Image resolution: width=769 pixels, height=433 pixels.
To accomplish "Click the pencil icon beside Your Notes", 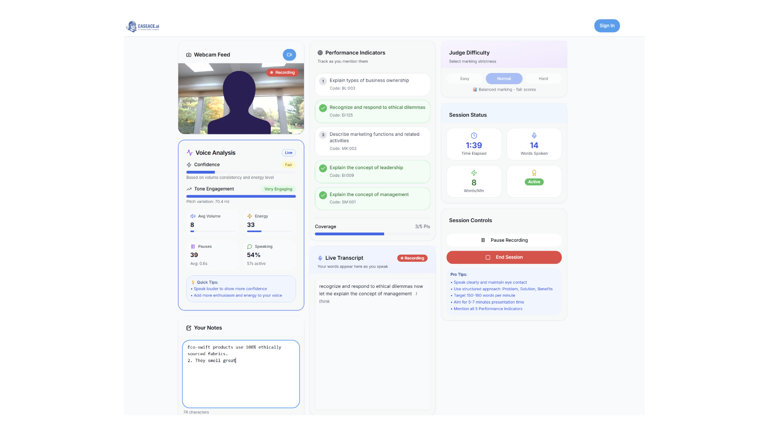I will point(188,328).
